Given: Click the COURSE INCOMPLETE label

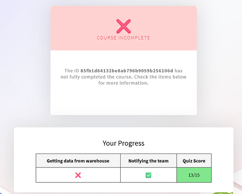Looking at the screenshot, I should tap(123, 38).
